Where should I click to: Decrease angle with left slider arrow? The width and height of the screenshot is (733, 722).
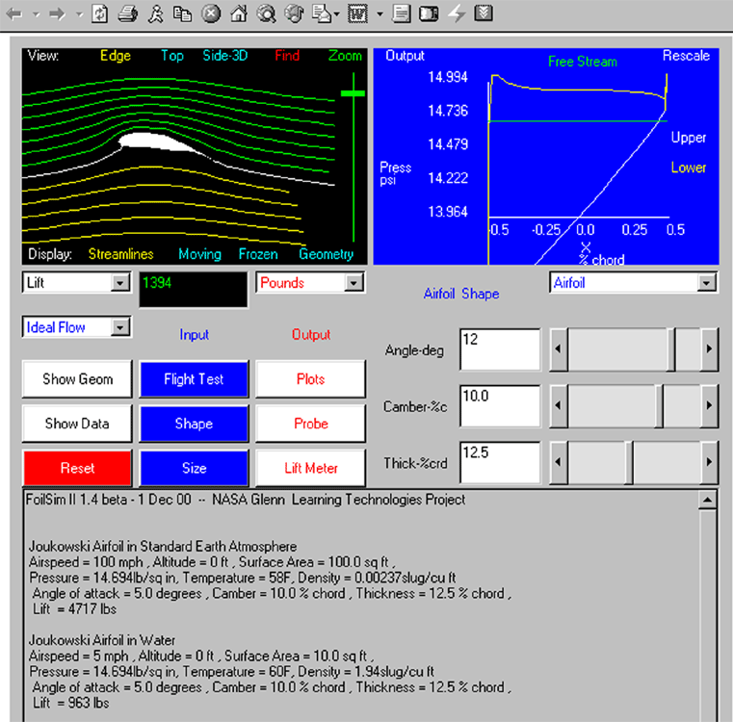point(559,349)
